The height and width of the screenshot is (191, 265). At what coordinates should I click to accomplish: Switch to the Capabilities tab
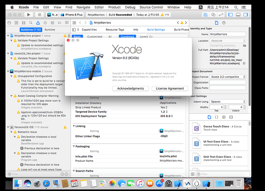(89, 30)
